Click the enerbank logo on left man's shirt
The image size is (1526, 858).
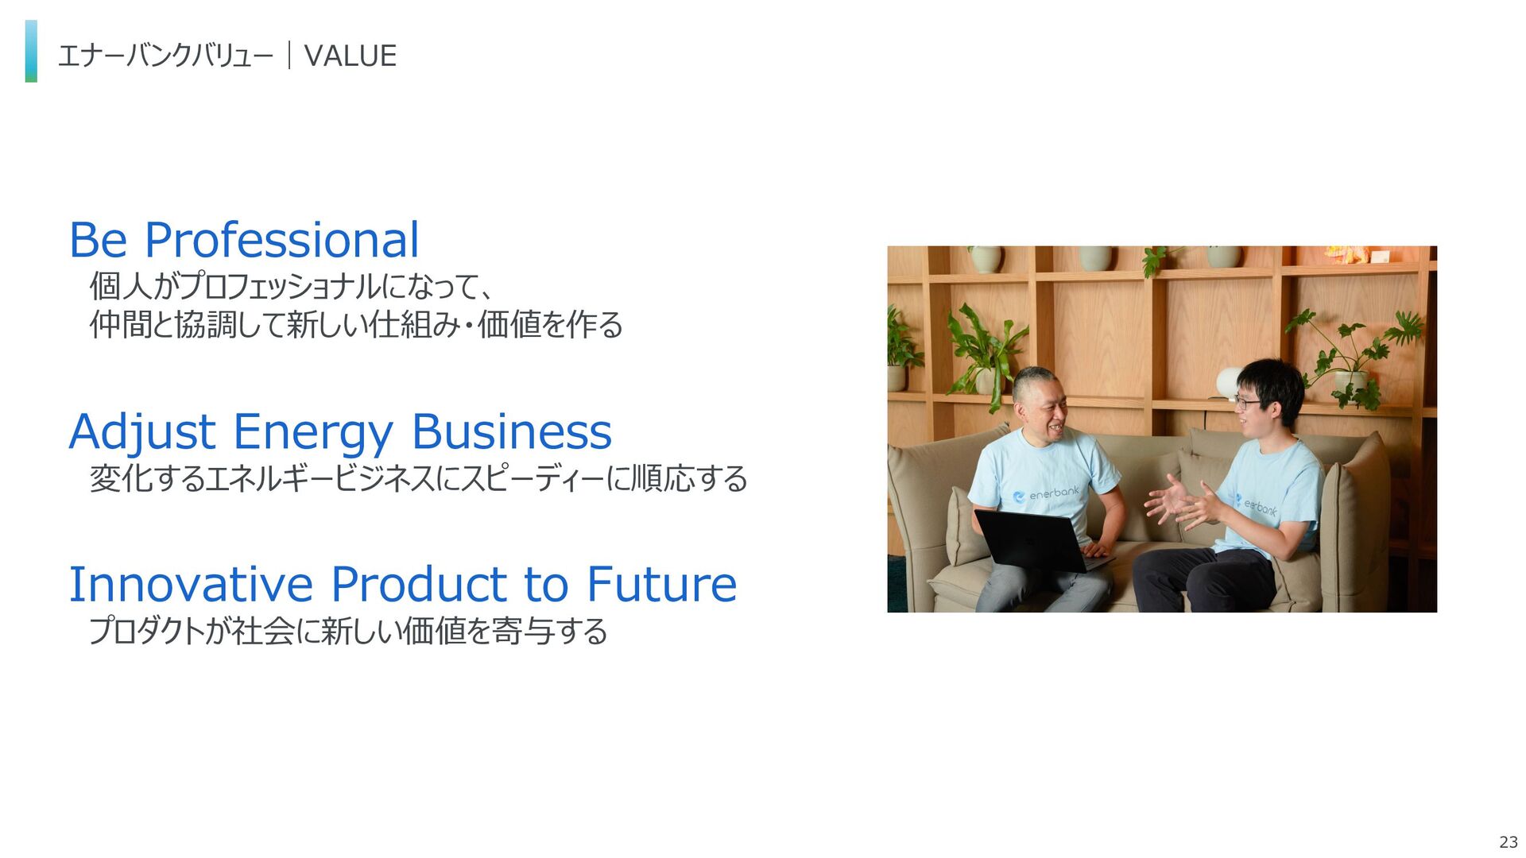pyautogui.click(x=1046, y=495)
